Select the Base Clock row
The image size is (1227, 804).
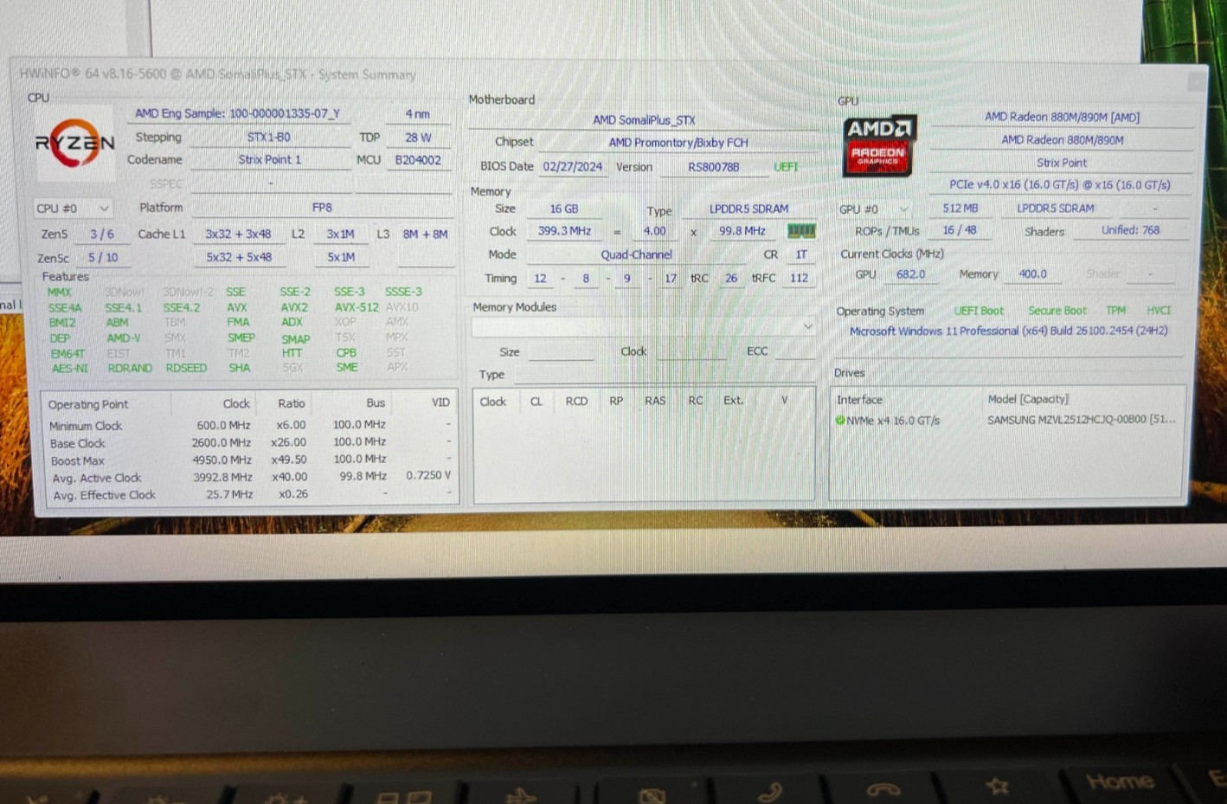250,443
